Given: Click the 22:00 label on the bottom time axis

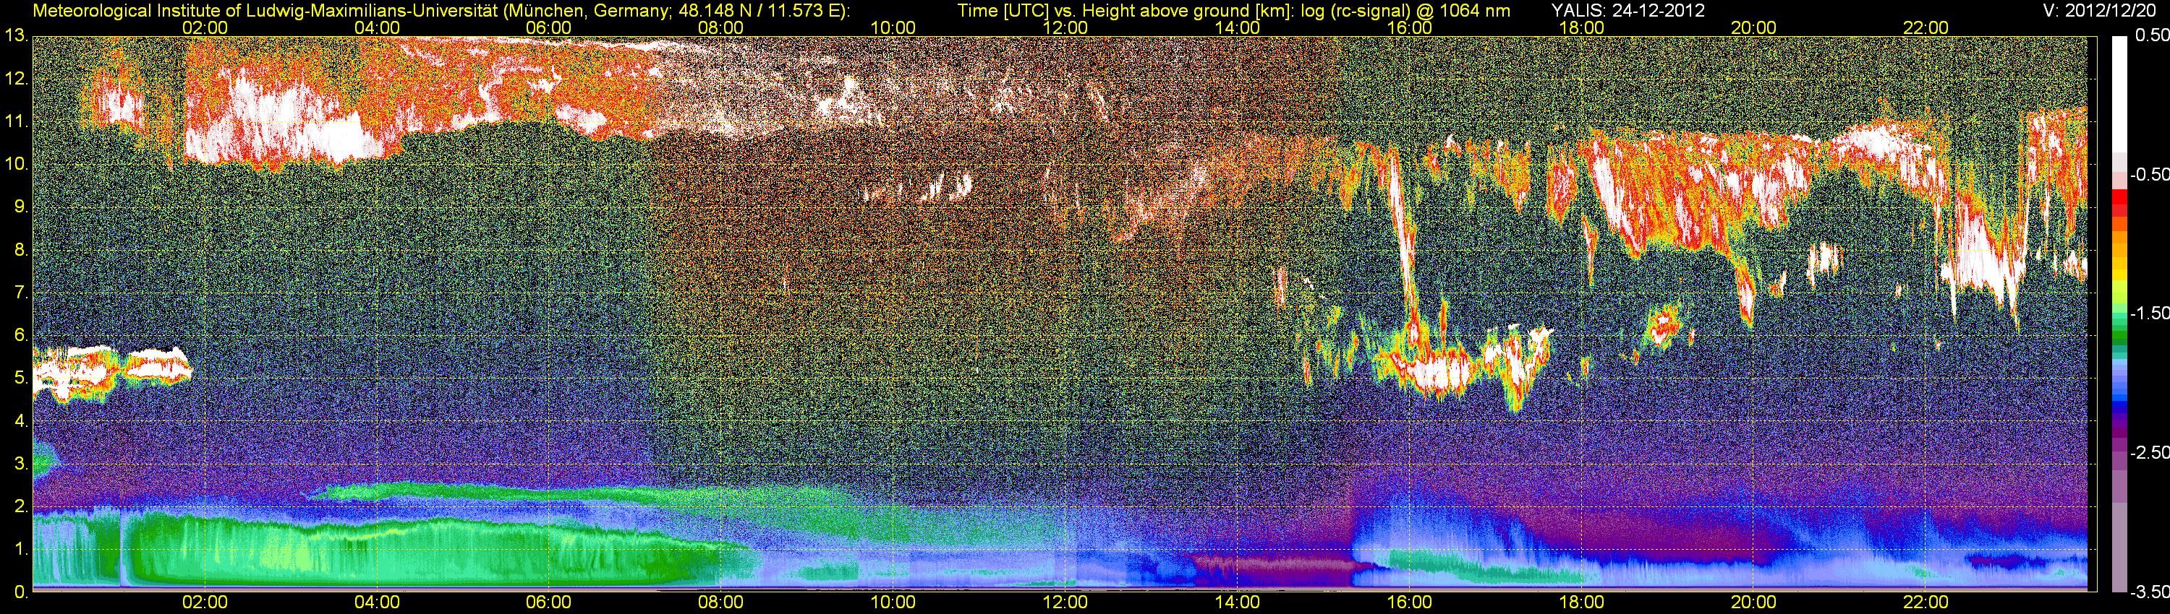Looking at the screenshot, I should [x=1926, y=602].
